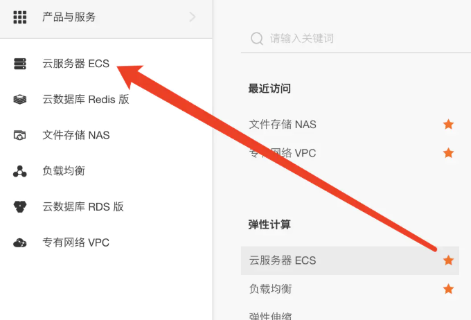Click the VPC cloud network icon
This screenshot has width=471, height=320.
pos(20,242)
